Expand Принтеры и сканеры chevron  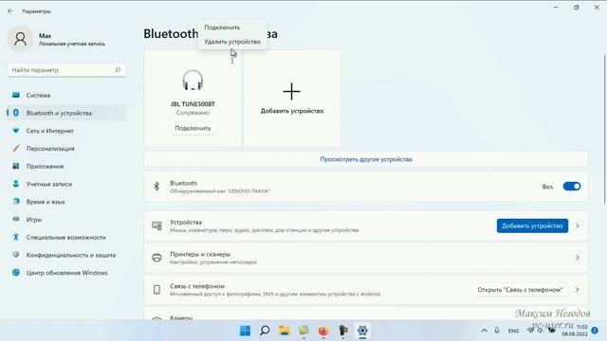tap(578, 258)
